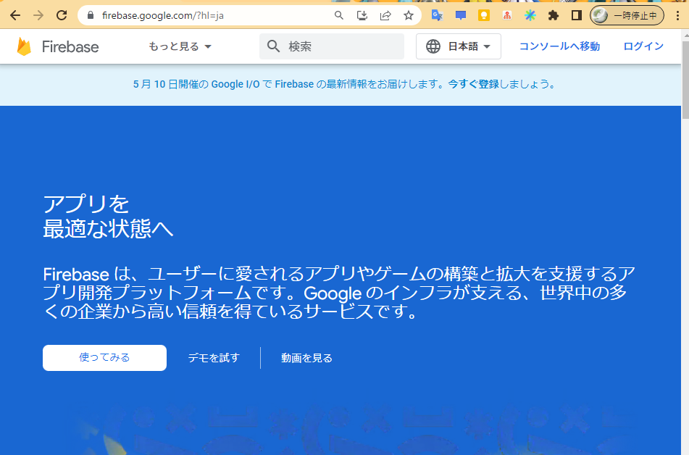Open the Google Translate extension icon
689x455 pixels.
click(437, 15)
